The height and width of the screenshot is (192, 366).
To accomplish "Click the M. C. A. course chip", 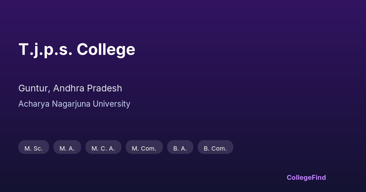I will point(103,148).
